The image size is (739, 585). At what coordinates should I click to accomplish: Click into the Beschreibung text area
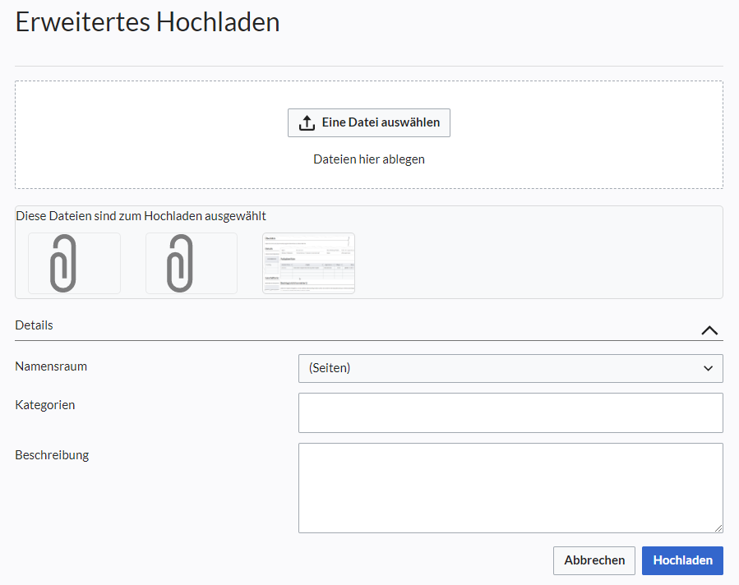pos(510,488)
